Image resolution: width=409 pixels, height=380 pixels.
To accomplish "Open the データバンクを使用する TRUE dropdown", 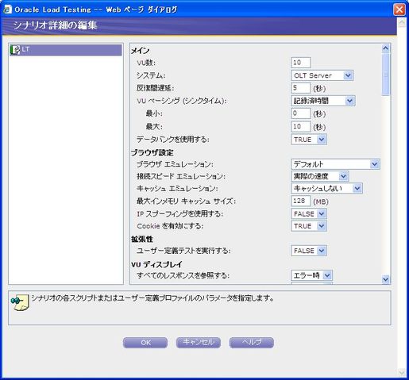I will 309,140.
